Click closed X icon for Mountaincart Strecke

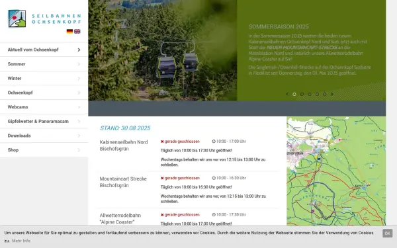click(x=162, y=178)
